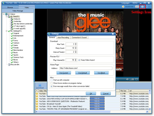The height and width of the screenshot is (116, 154).
Task: Click the checkmark icon beside Sports
Action: 12,55
